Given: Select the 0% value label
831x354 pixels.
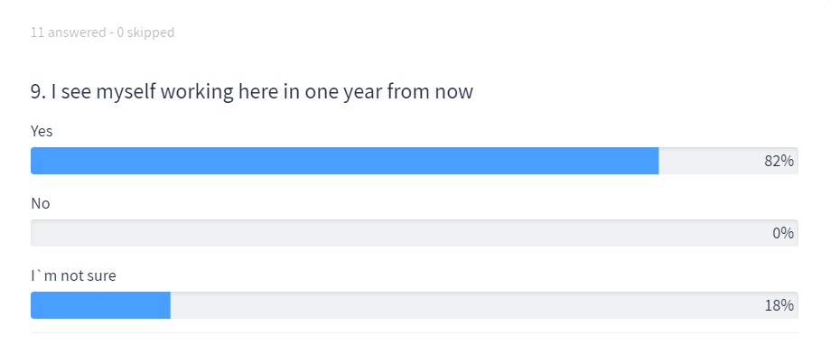Looking at the screenshot, I should pos(783,233).
